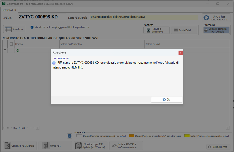Click the Condividi FIR Digitale document icon
The width and height of the screenshot is (234, 152).
coord(7,146)
